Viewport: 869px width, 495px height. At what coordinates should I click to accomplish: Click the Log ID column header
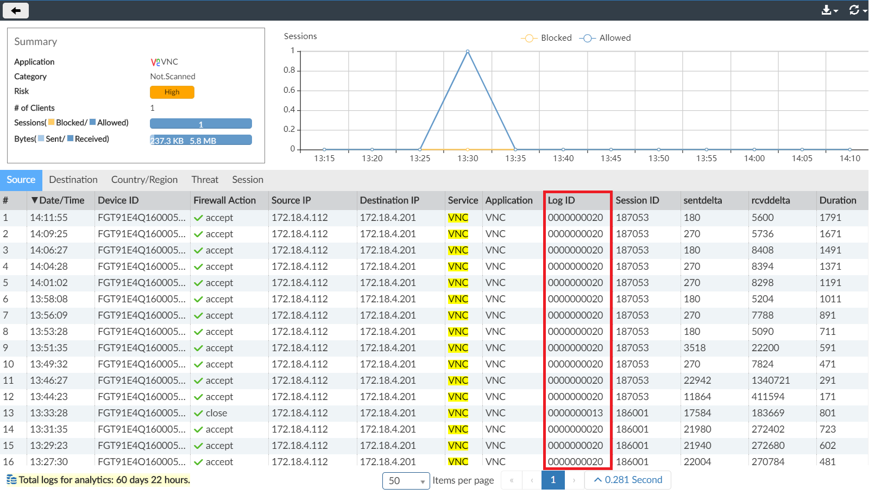pyautogui.click(x=561, y=200)
